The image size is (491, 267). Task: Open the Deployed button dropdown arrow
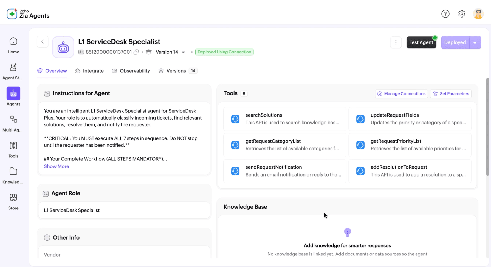coord(475,42)
